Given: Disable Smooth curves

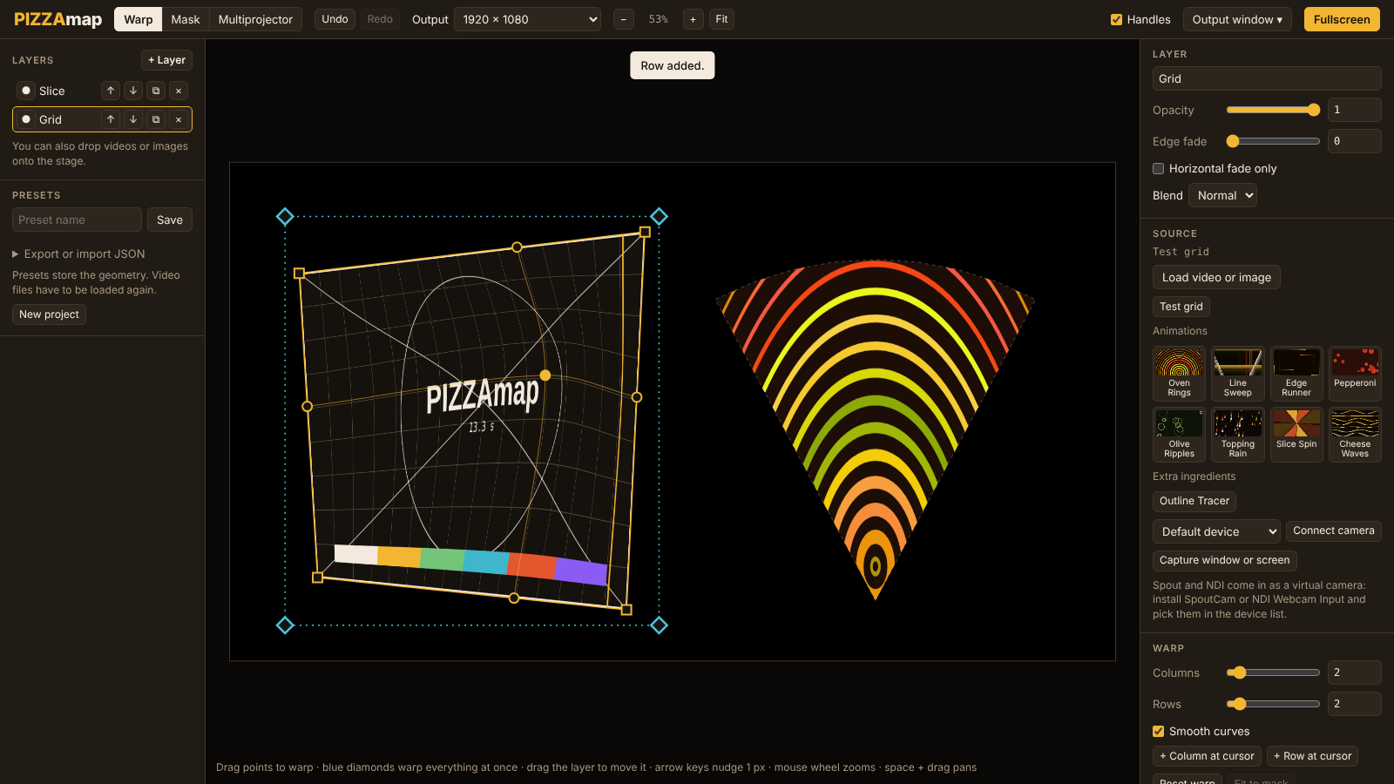Looking at the screenshot, I should (1159, 731).
